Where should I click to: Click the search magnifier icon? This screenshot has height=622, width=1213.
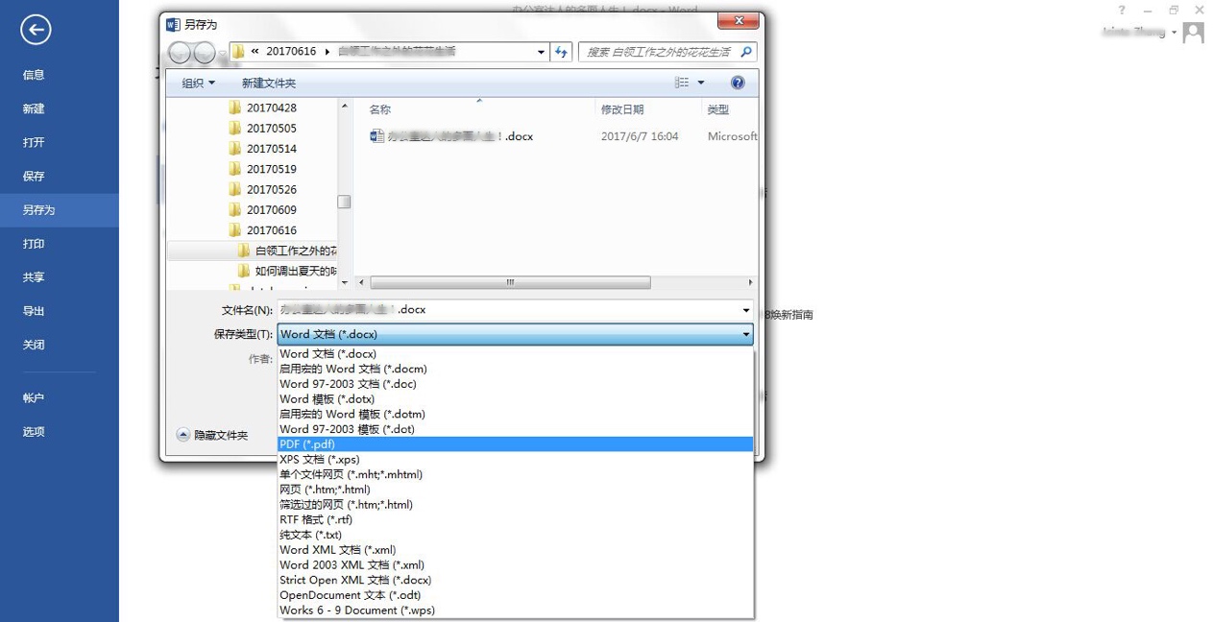pos(746,52)
